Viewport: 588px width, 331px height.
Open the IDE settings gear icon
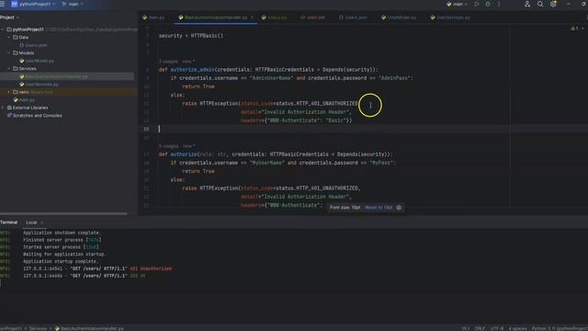click(553, 4)
